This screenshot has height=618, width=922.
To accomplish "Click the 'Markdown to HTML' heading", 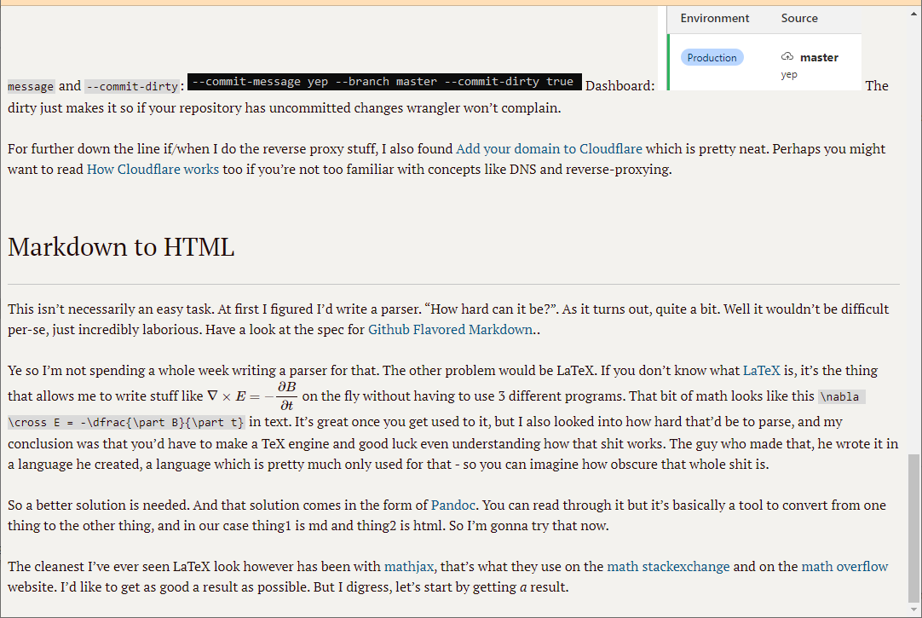I will 121,247.
